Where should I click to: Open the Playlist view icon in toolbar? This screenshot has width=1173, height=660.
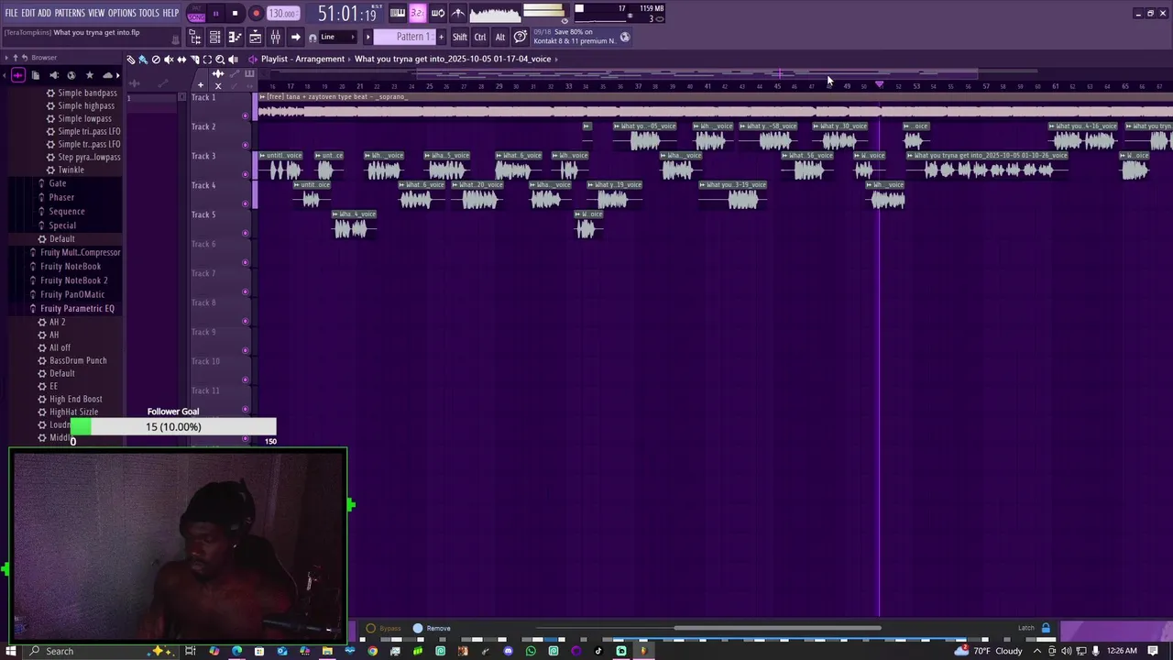[x=256, y=38]
